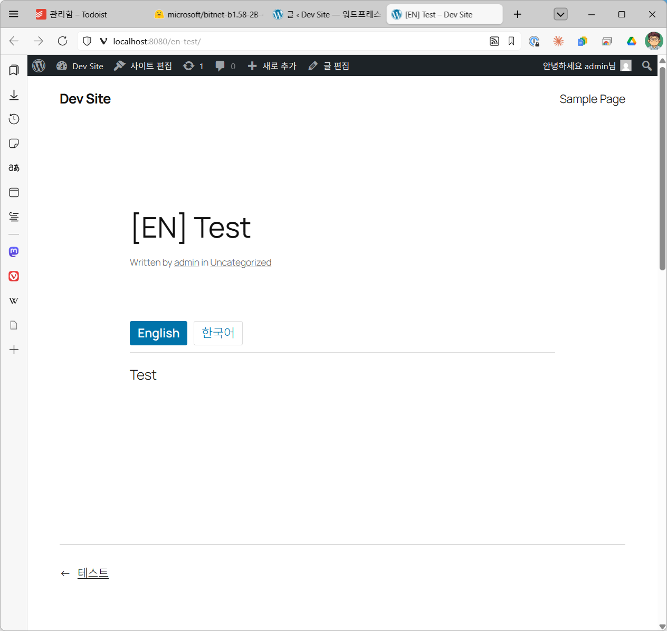This screenshot has width=667, height=631.
Task: Click 글 편집 to edit this post
Action: click(x=329, y=65)
